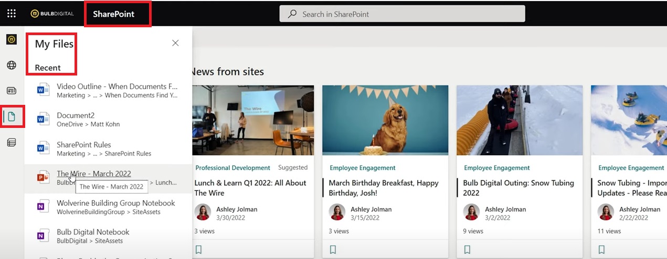Close the My Files panel
Viewport: 667px width, 259px height.
(x=175, y=43)
